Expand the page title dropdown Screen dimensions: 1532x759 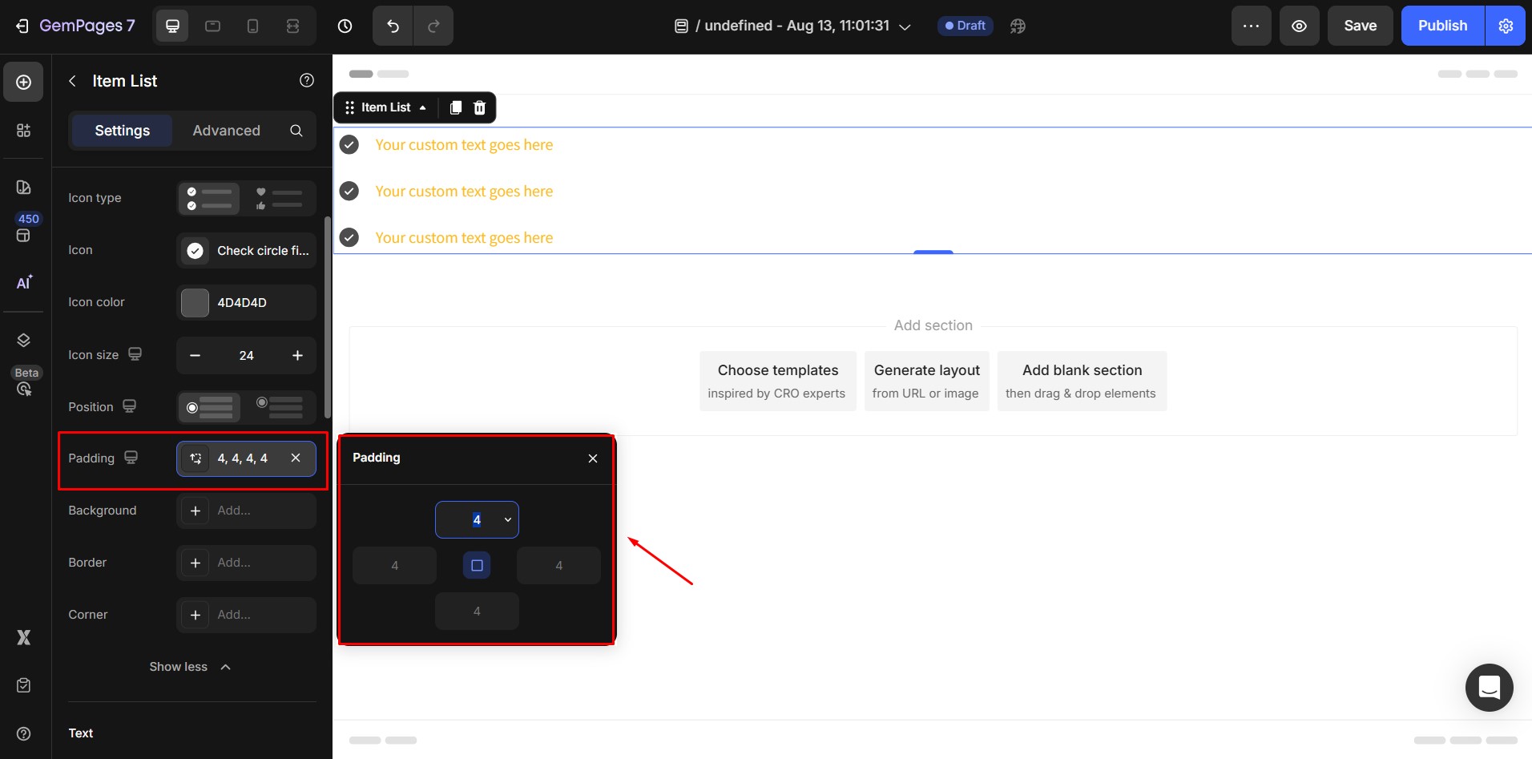(x=905, y=26)
